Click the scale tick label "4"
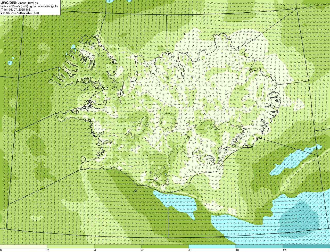Viewport: 330px width, 252px height. coord(95,250)
